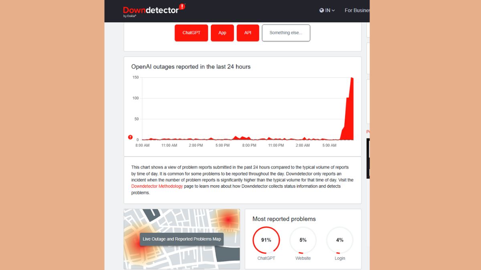
Task: Open the For Business menu item
Action: 357,10
